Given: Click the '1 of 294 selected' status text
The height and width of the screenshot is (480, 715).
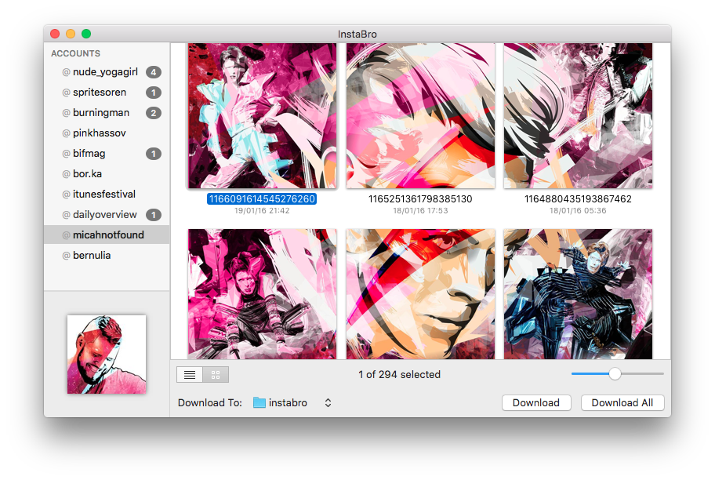Looking at the screenshot, I should (400, 375).
